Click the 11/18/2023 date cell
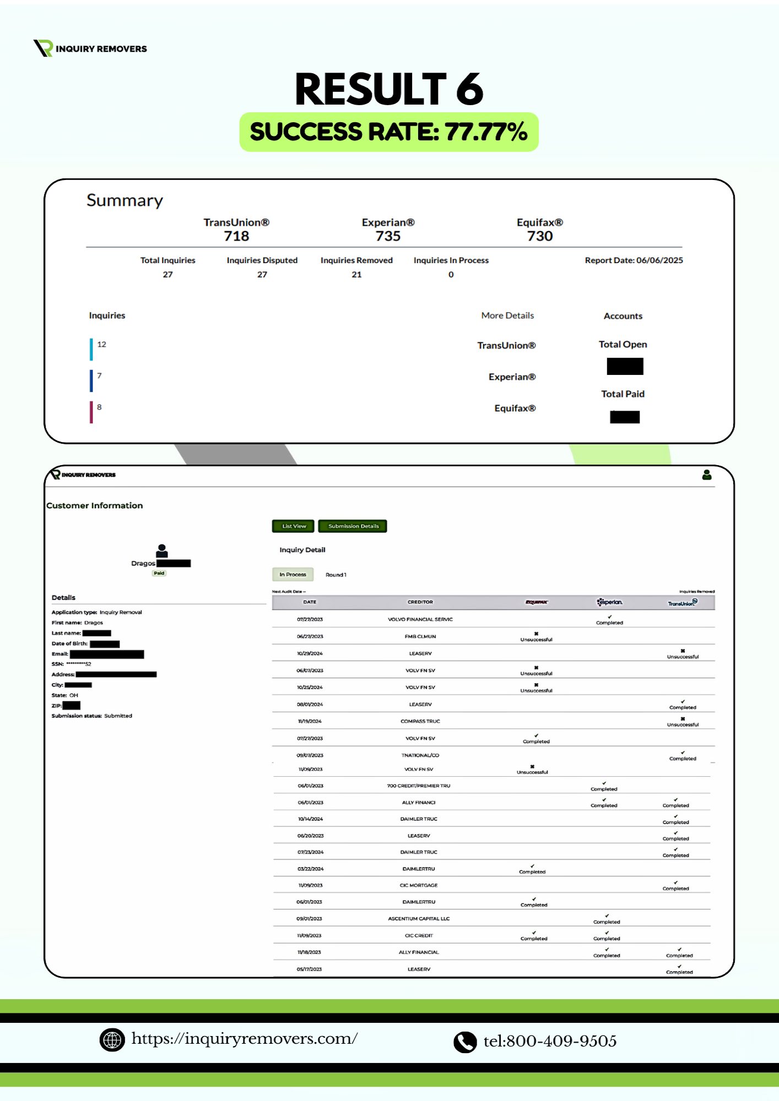 tap(309, 952)
